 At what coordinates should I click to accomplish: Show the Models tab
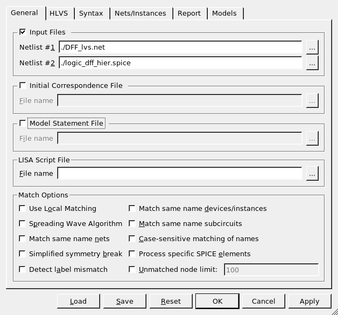[224, 13]
